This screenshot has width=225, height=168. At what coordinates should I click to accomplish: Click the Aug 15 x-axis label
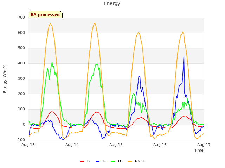click(x=116, y=145)
